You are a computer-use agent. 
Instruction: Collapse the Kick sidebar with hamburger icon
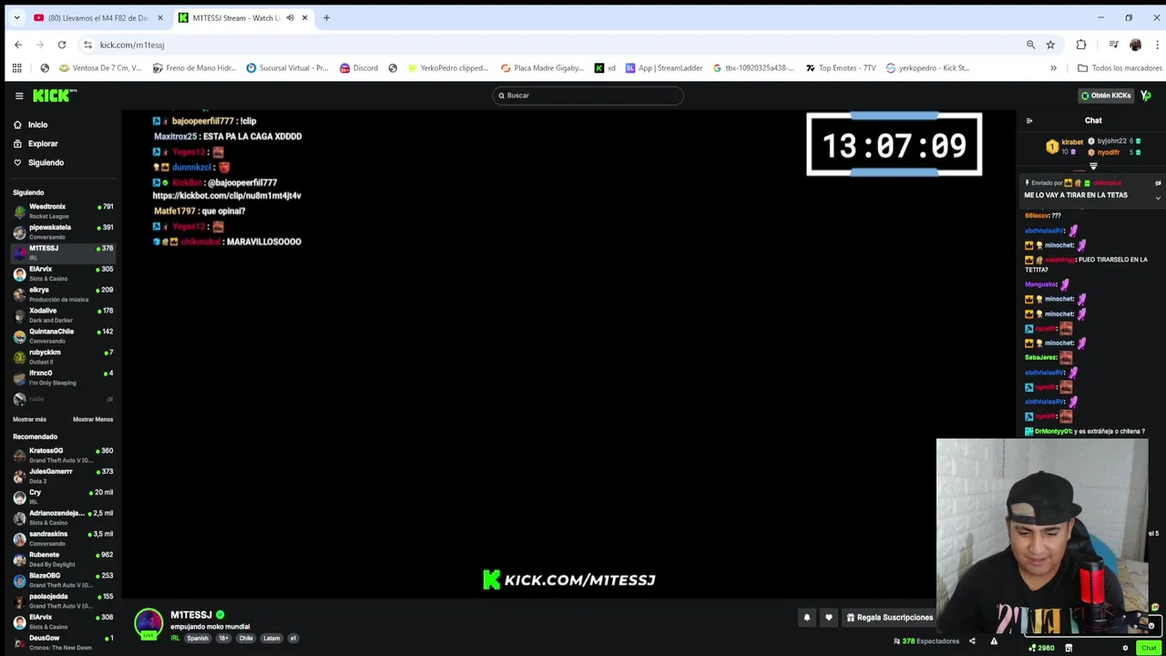(18, 96)
